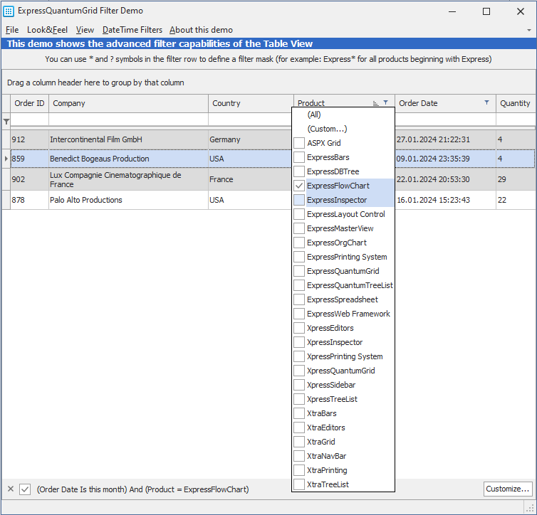This screenshot has width=537, height=515.
Task: Check the XtraPrinting item
Action: [x=299, y=470]
